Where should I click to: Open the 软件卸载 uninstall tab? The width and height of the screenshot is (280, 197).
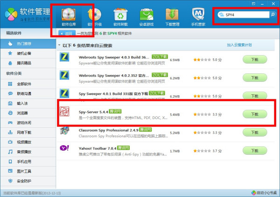(x=120, y=17)
